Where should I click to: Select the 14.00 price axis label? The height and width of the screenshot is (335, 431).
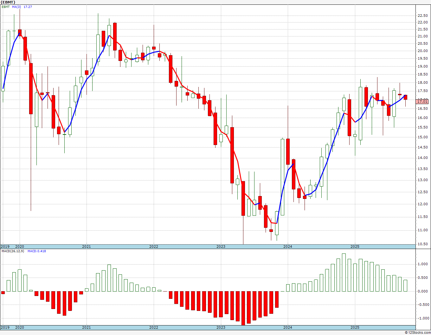coord(422,158)
